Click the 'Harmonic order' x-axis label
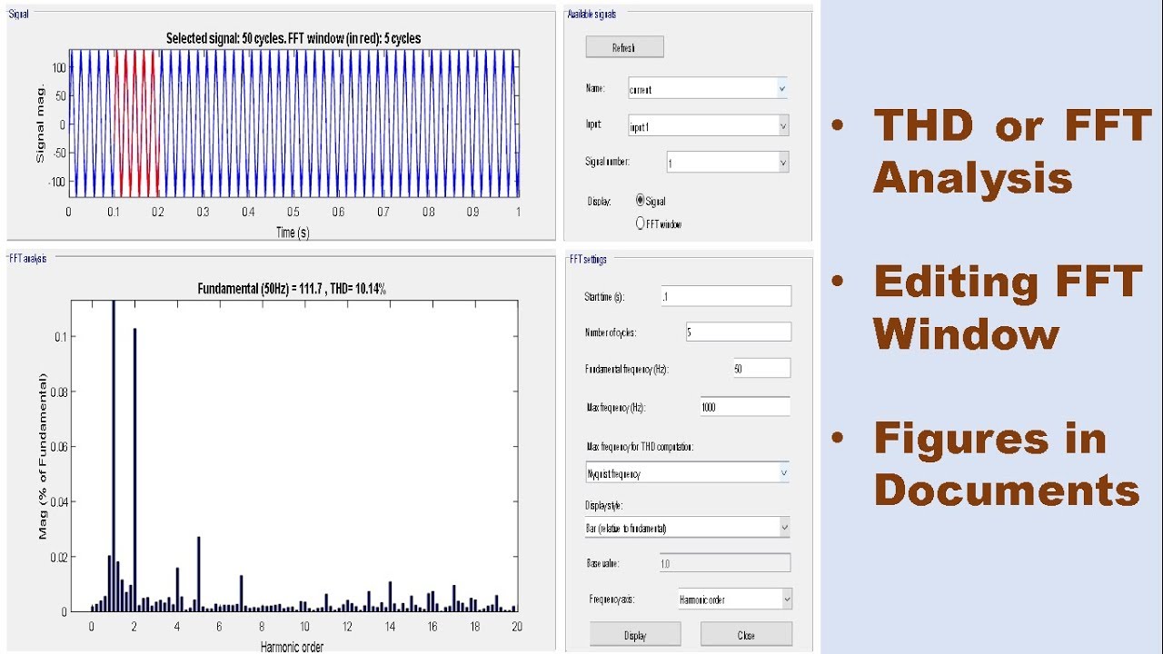 click(292, 647)
